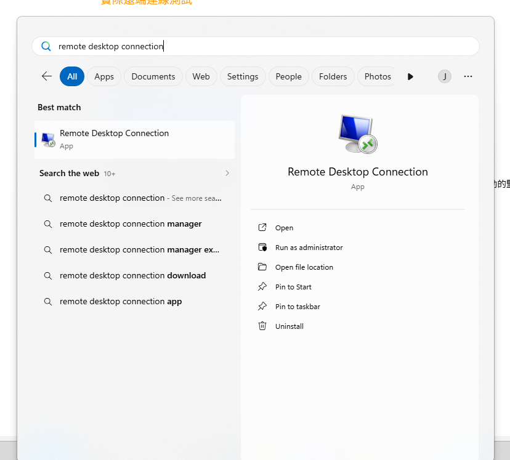Click magnifier icon beside 'connection download' suggestion
This screenshot has width=510, height=460.
[x=48, y=276]
